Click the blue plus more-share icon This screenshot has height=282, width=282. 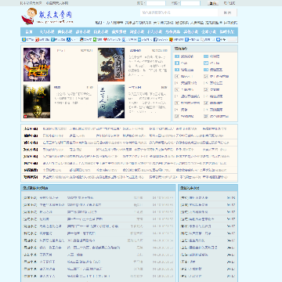pyautogui.click(x=218, y=39)
